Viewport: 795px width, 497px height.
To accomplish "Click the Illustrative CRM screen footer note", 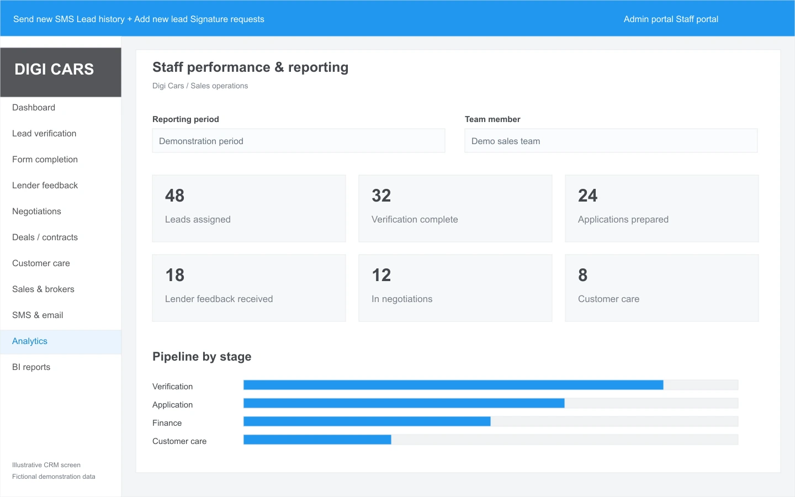I will (x=46, y=465).
